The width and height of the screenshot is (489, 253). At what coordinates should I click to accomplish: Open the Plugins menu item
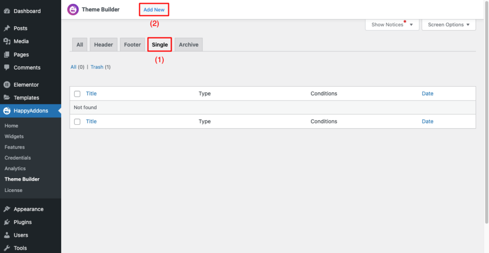31,222
